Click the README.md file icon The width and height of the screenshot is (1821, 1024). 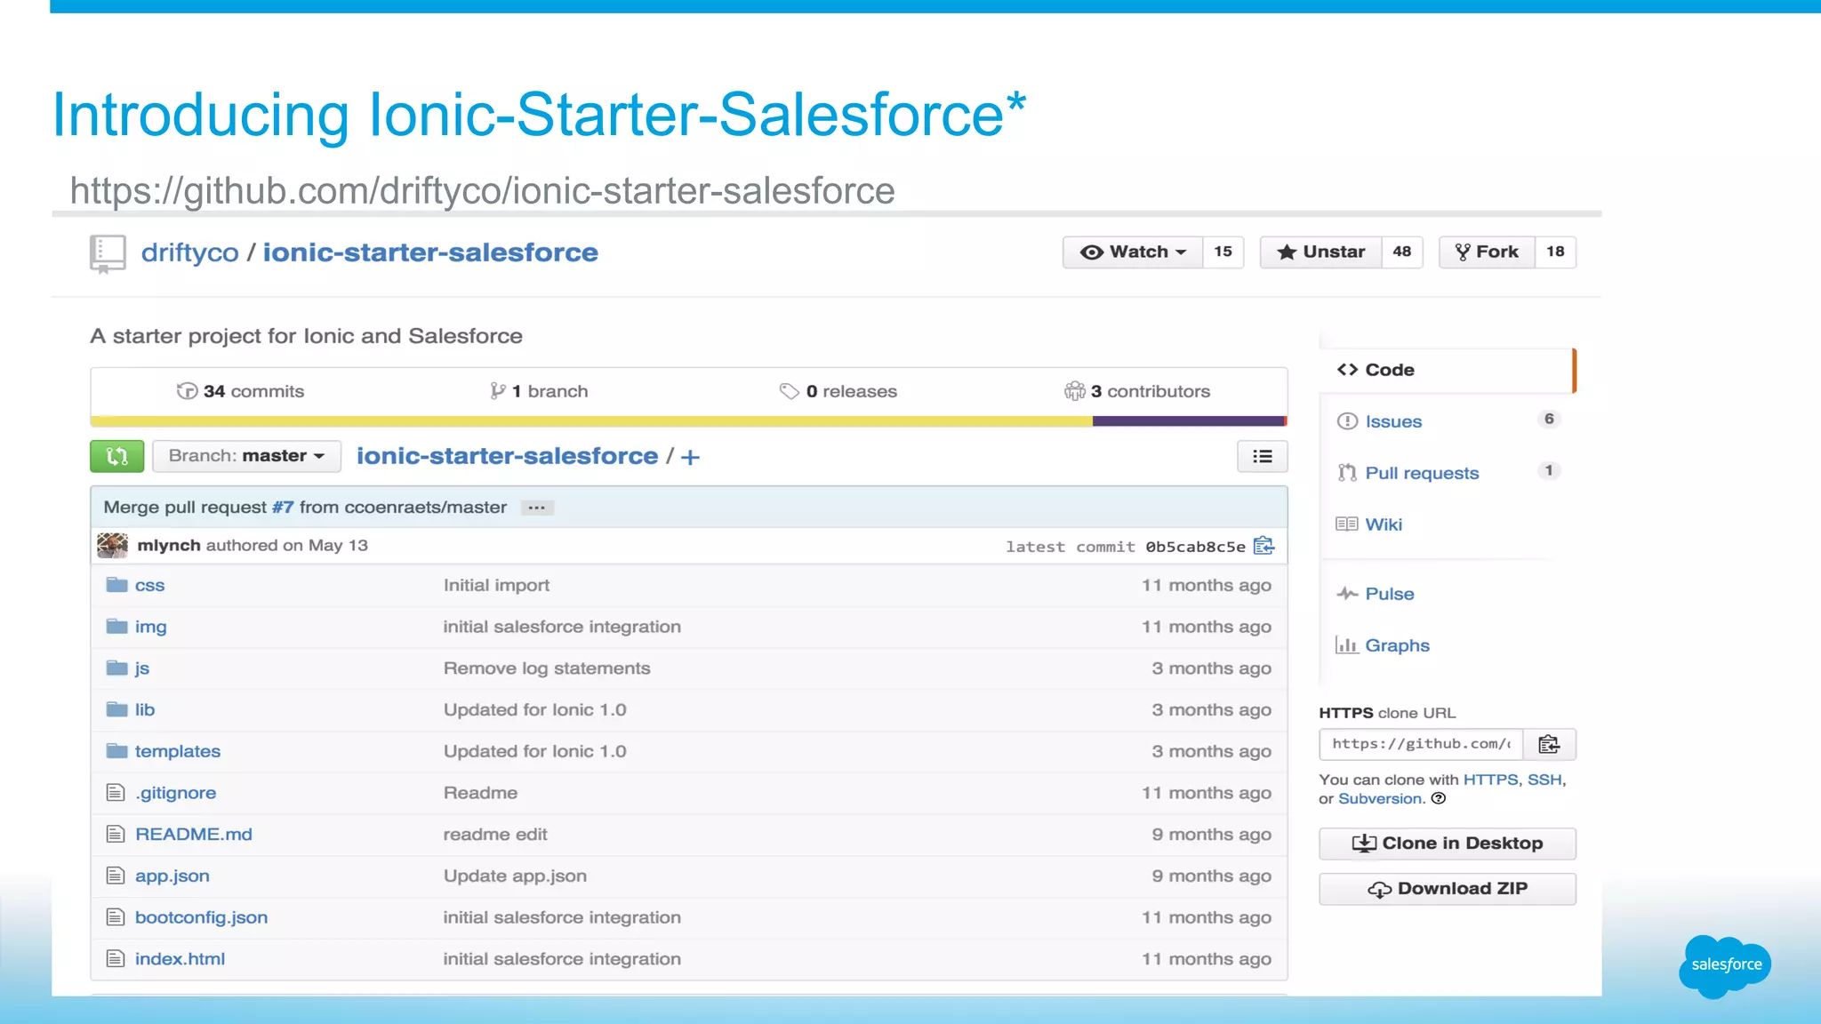point(116,834)
